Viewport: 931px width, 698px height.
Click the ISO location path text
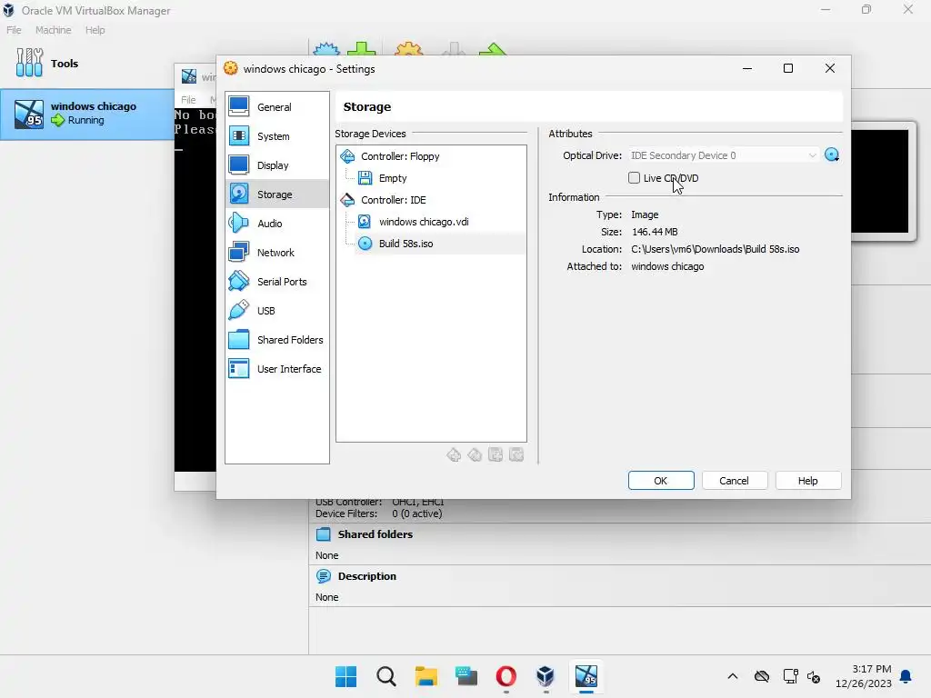pyautogui.click(x=715, y=249)
